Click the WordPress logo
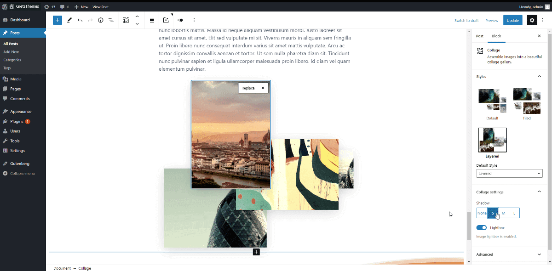 5,7
